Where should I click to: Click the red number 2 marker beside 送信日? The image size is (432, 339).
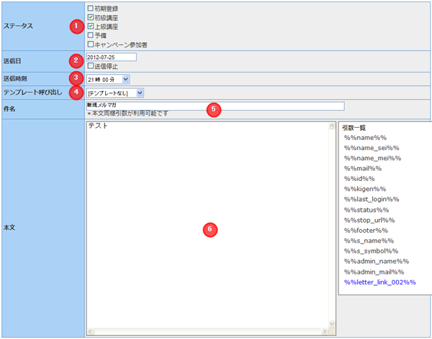click(x=73, y=60)
